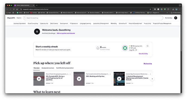Switch to Certification preparation tab
This screenshot has height=100, width=187.
point(65,68)
